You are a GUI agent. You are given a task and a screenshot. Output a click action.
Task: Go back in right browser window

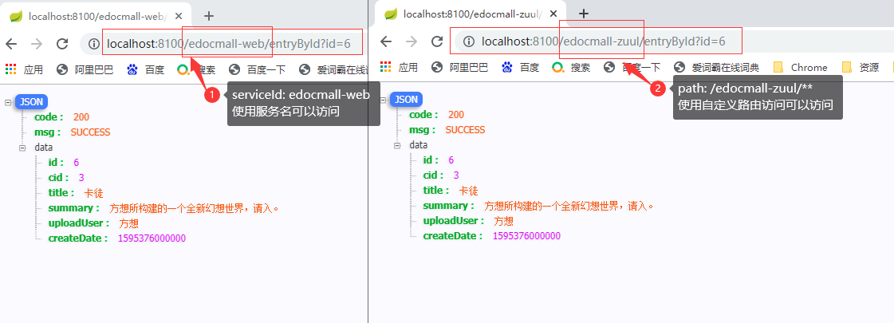(x=386, y=41)
